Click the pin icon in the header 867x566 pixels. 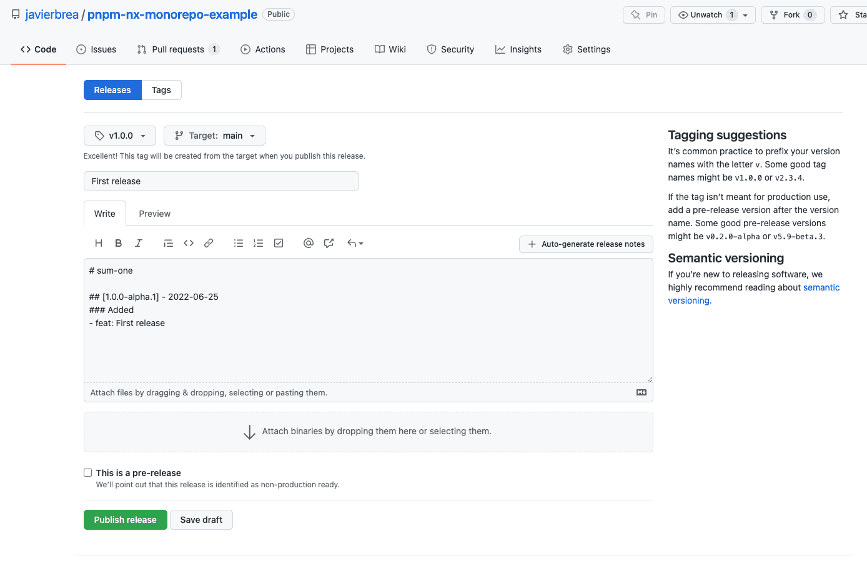636,15
